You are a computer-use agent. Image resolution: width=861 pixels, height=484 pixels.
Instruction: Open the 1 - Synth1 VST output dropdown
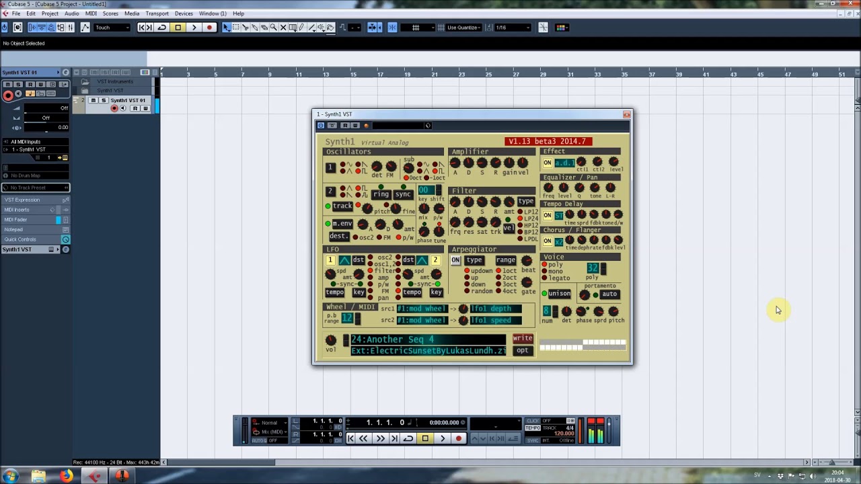tap(35, 149)
